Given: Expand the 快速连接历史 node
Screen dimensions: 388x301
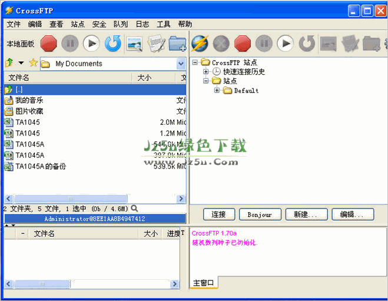Looking at the screenshot, I should pyautogui.click(x=205, y=71).
